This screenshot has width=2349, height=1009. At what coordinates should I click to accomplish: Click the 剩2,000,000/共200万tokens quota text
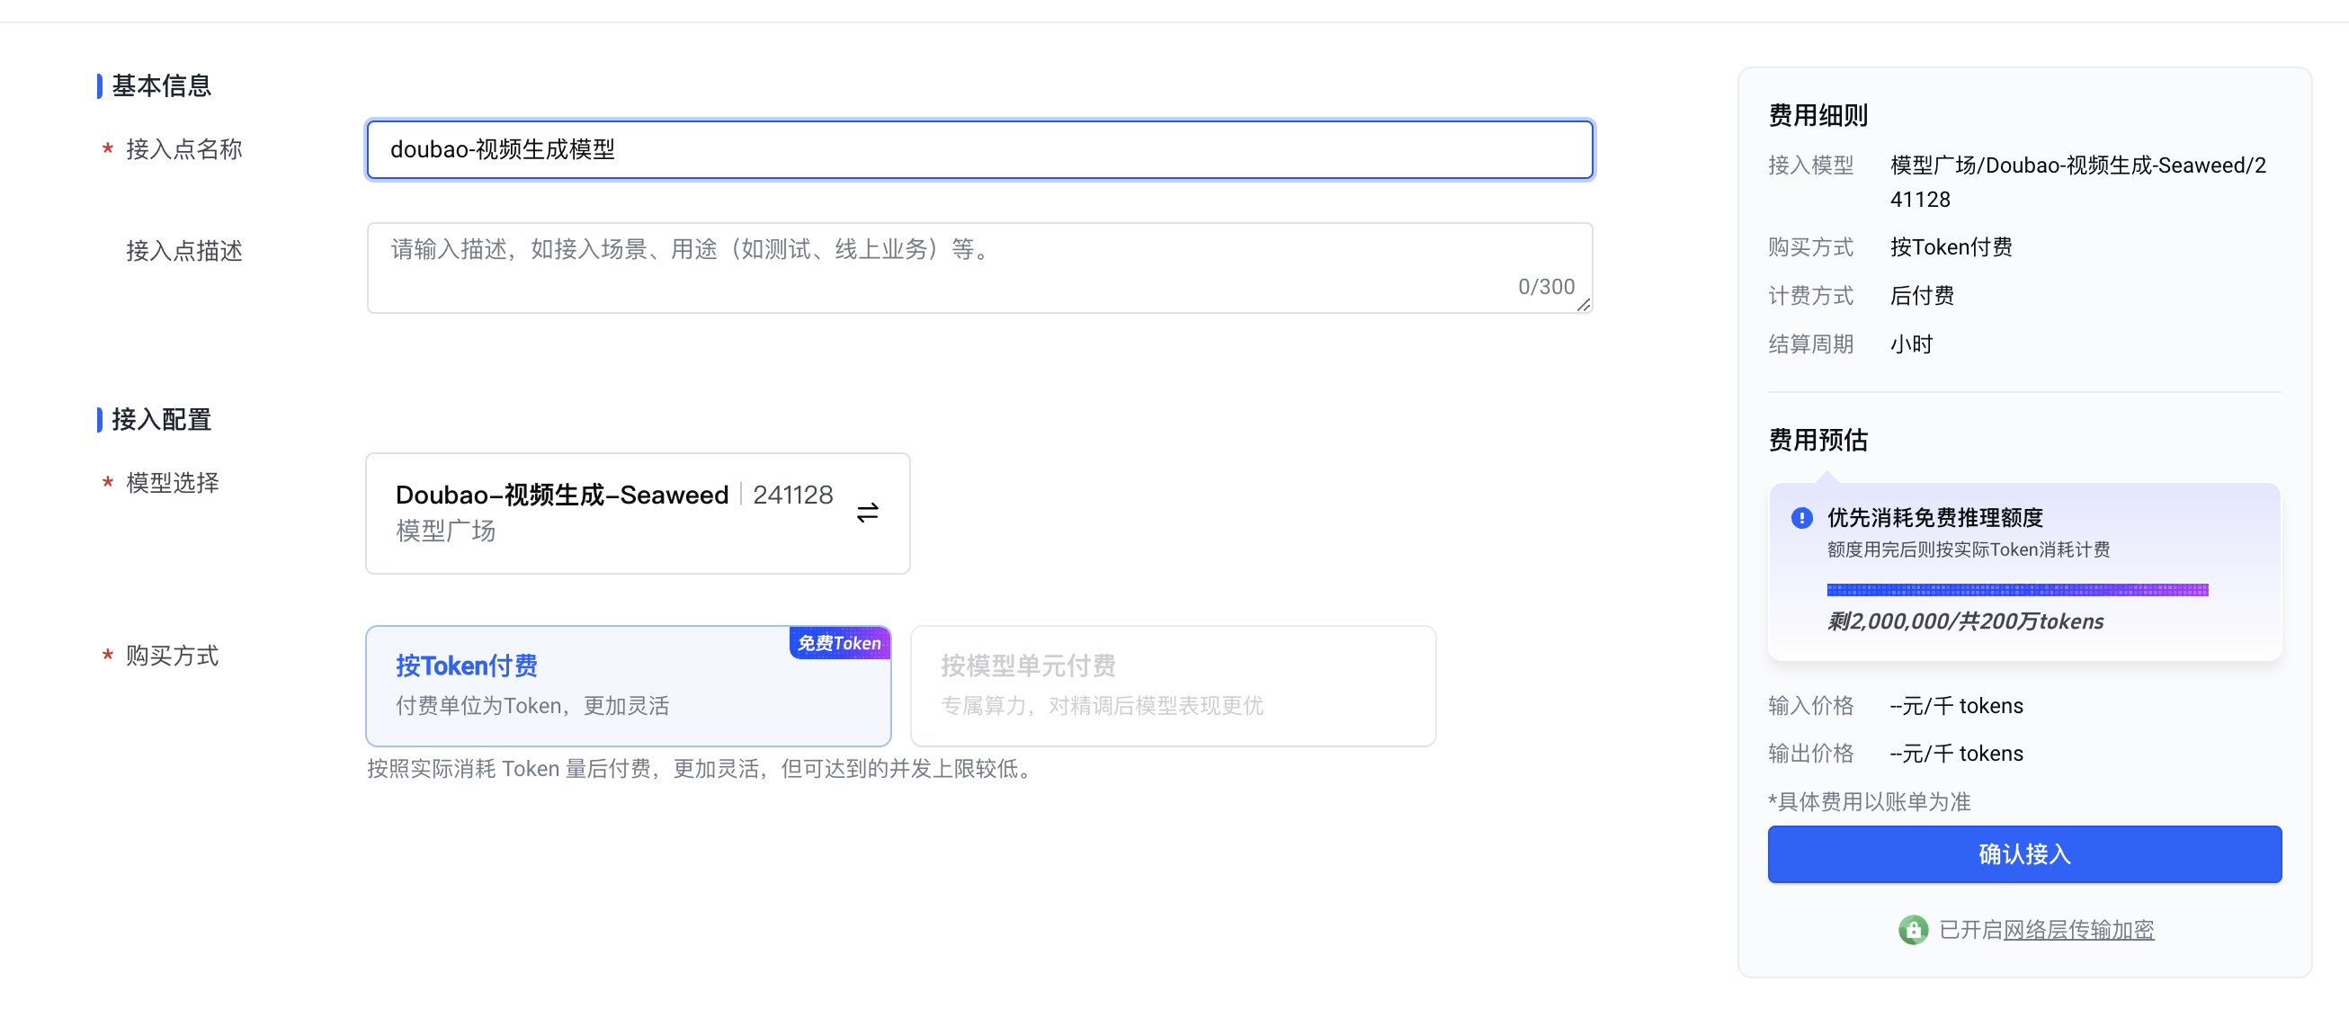(x=1964, y=621)
